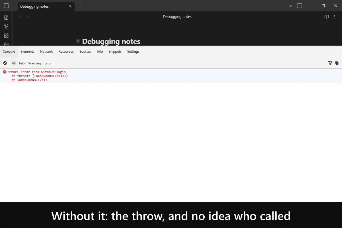Go back with the left arrow
Screen dimensions: 342x228
coord(20,17)
